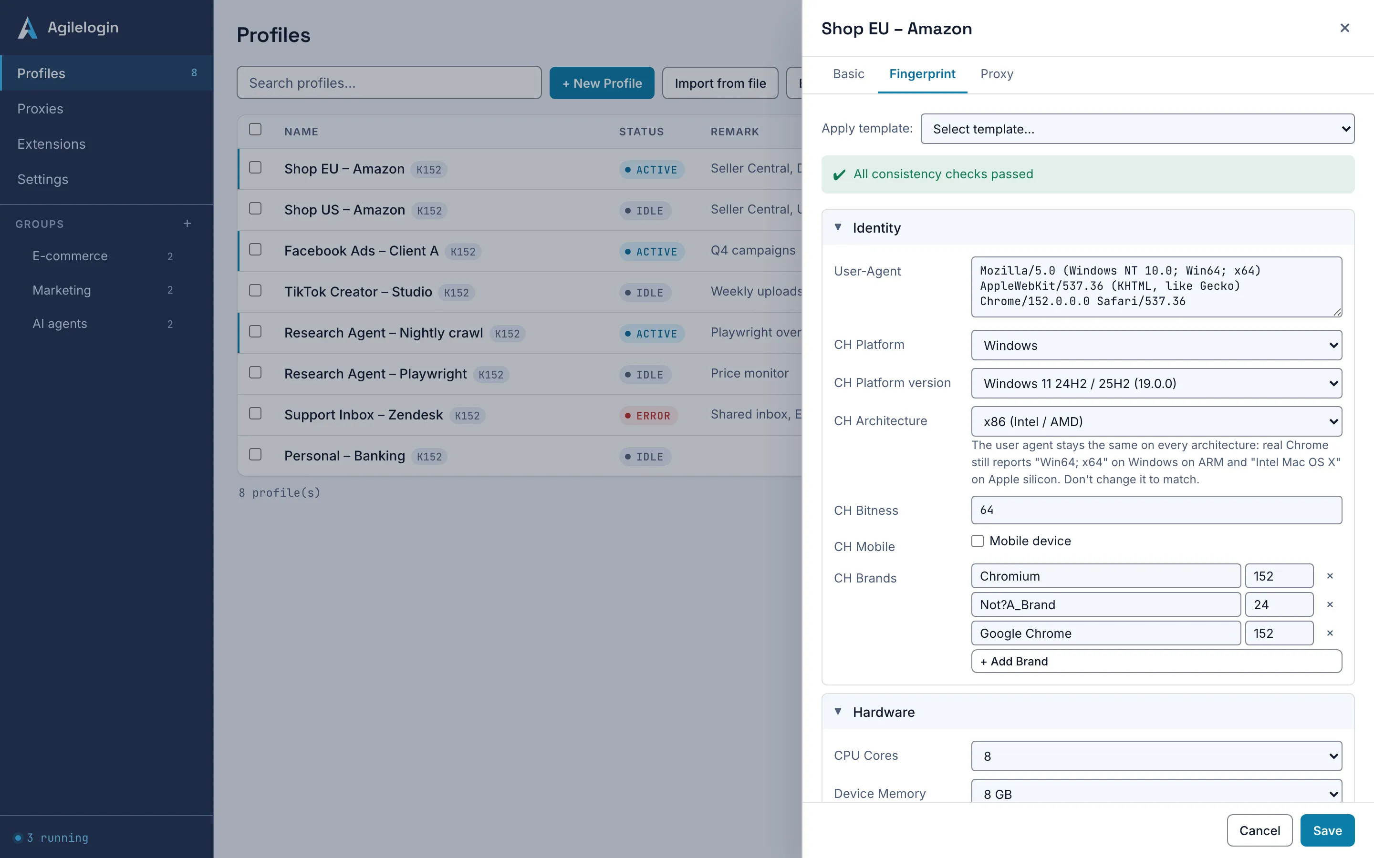
Task: Tick the select-all checkbox in table header
Action: click(x=255, y=129)
